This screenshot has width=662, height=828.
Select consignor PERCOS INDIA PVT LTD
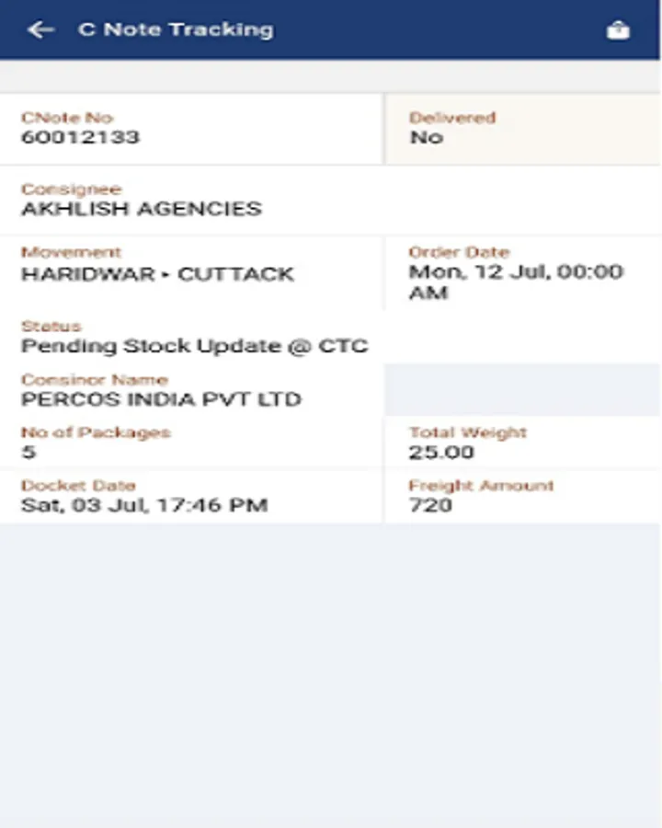click(161, 399)
